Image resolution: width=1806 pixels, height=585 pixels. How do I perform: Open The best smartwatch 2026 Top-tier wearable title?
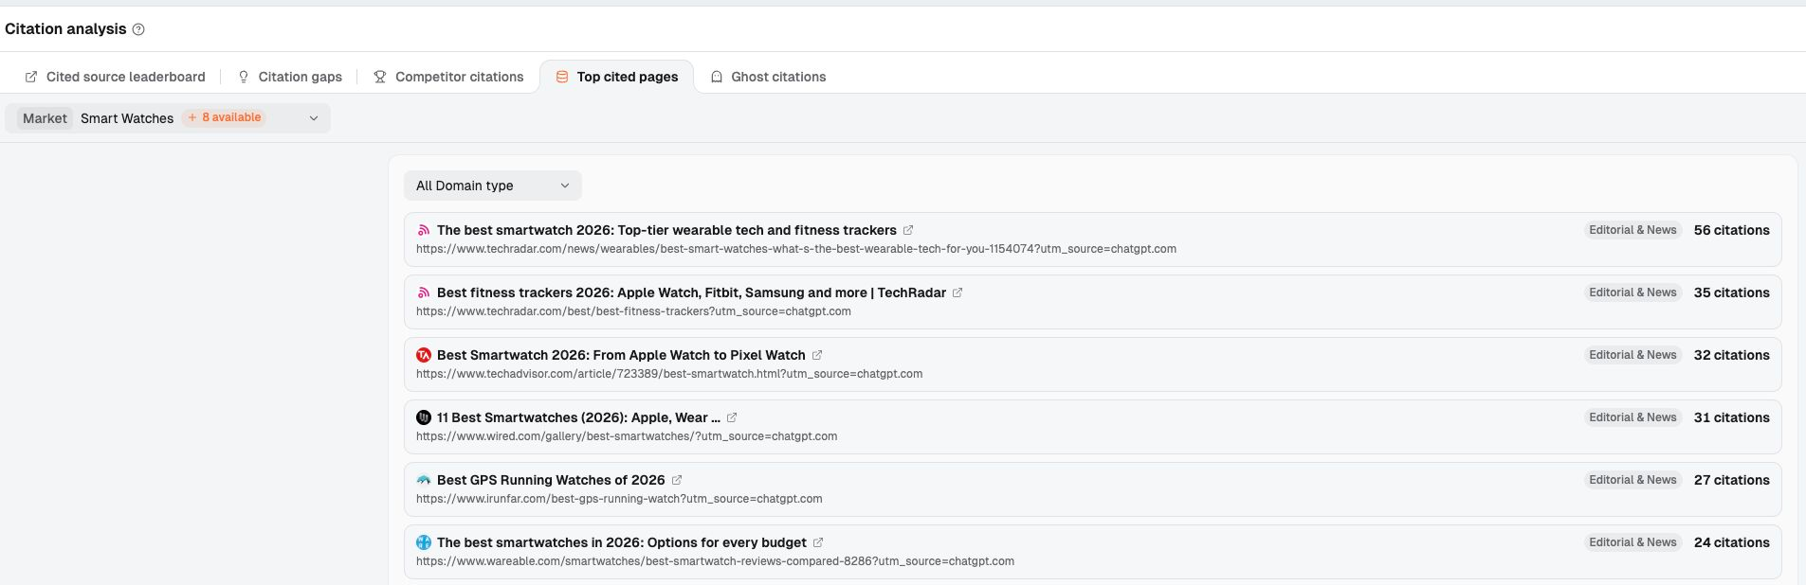666,230
